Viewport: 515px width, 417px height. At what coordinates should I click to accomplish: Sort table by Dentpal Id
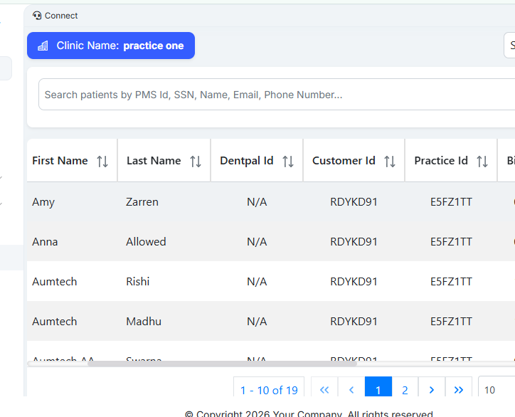[x=288, y=162]
